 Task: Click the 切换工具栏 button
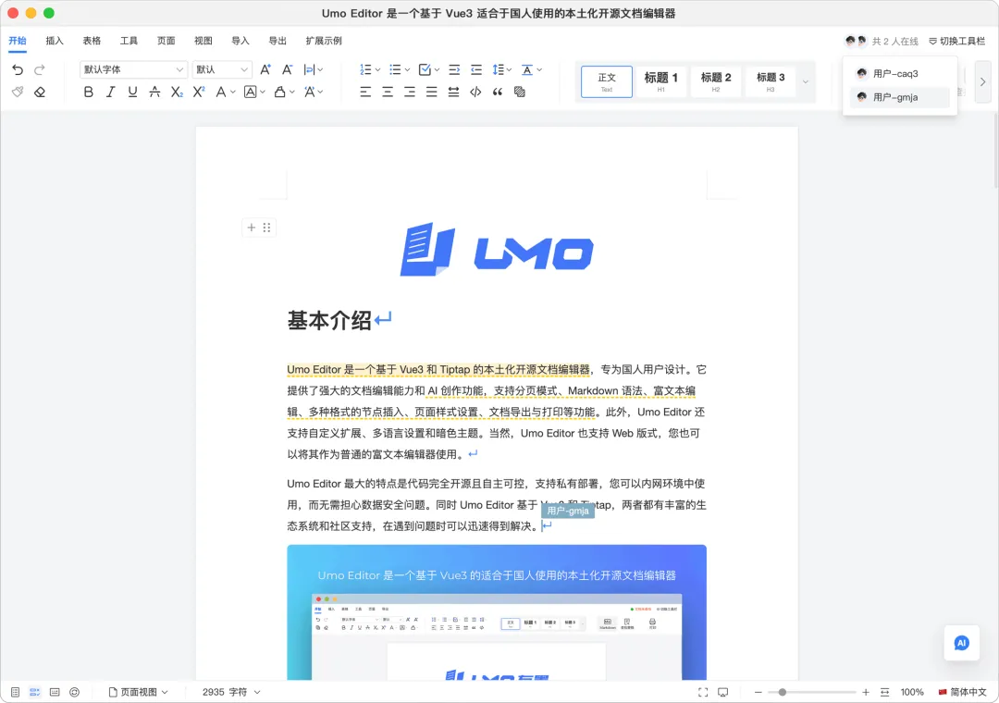957,41
